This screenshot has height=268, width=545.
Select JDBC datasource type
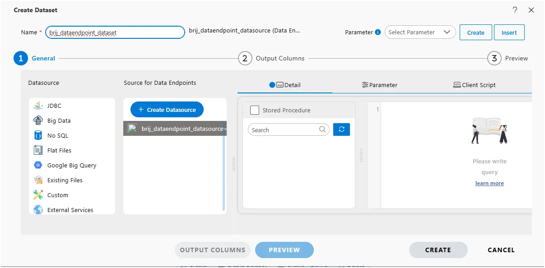pyautogui.click(x=72, y=106)
